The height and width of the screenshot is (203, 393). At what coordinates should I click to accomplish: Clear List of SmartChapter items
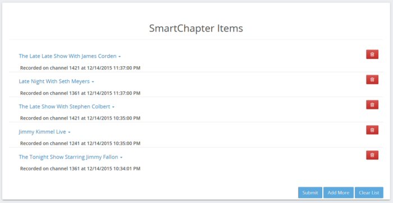369,192
